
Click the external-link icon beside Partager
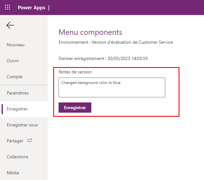30,140
